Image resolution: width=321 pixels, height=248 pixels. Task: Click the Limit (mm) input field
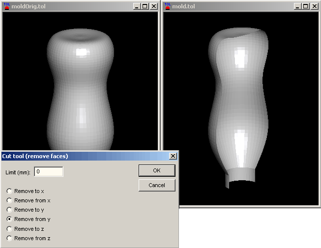click(49, 171)
